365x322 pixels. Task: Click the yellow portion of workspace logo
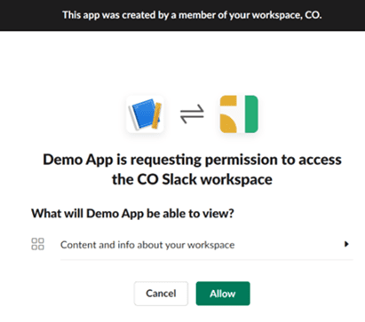pos(228,114)
